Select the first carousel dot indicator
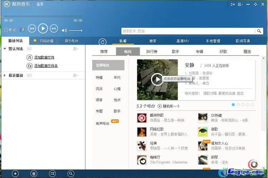 point(233,105)
